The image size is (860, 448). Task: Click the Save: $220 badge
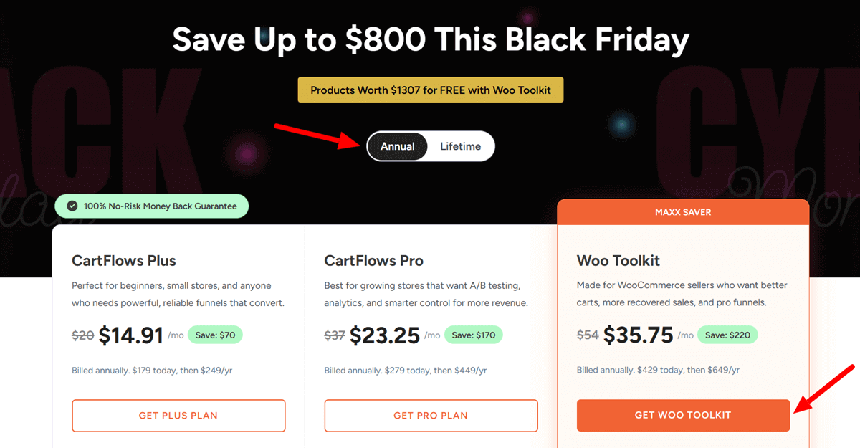pos(727,335)
